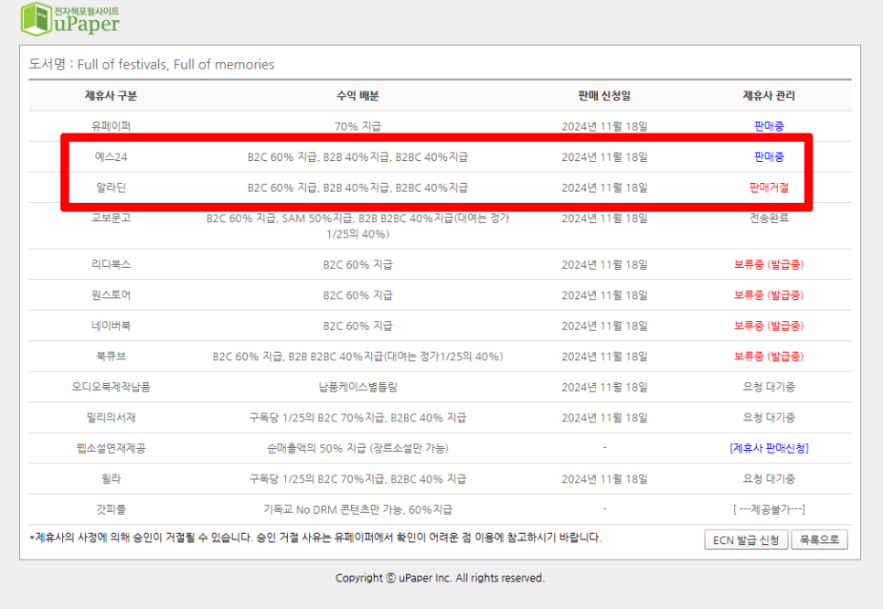
Task: Select partner name 예스24
Action: (x=111, y=156)
